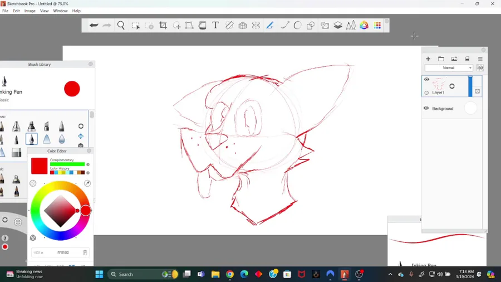
Task: Open the Perspective guides tool
Action: click(243, 25)
